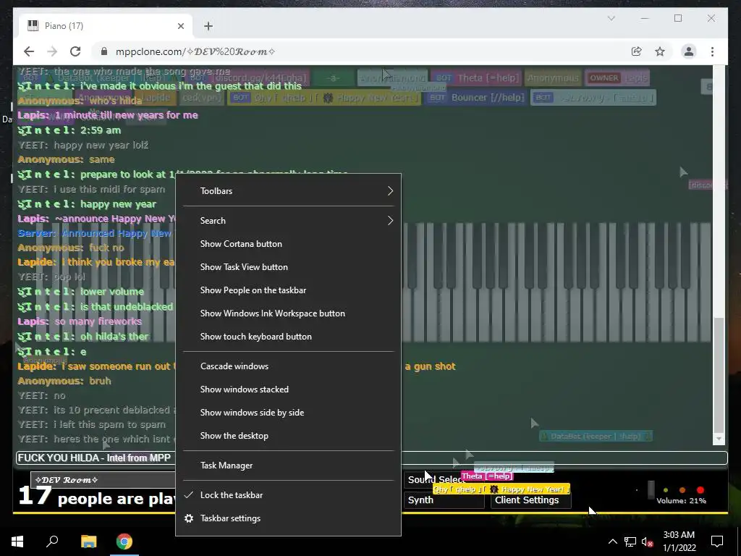Select Show windows stacked
Viewport: 741px width, 556px height.
(288, 389)
